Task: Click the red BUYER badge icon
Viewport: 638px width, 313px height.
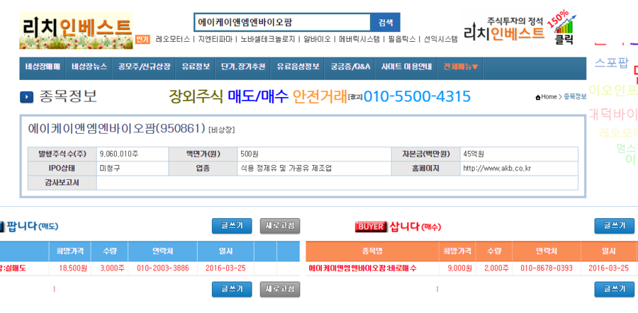Action: pos(371,227)
